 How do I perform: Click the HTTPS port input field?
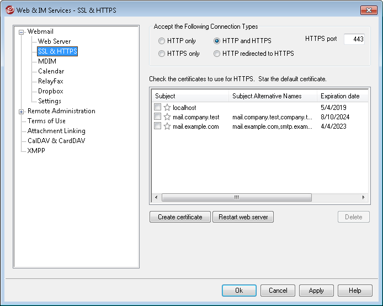click(353, 39)
